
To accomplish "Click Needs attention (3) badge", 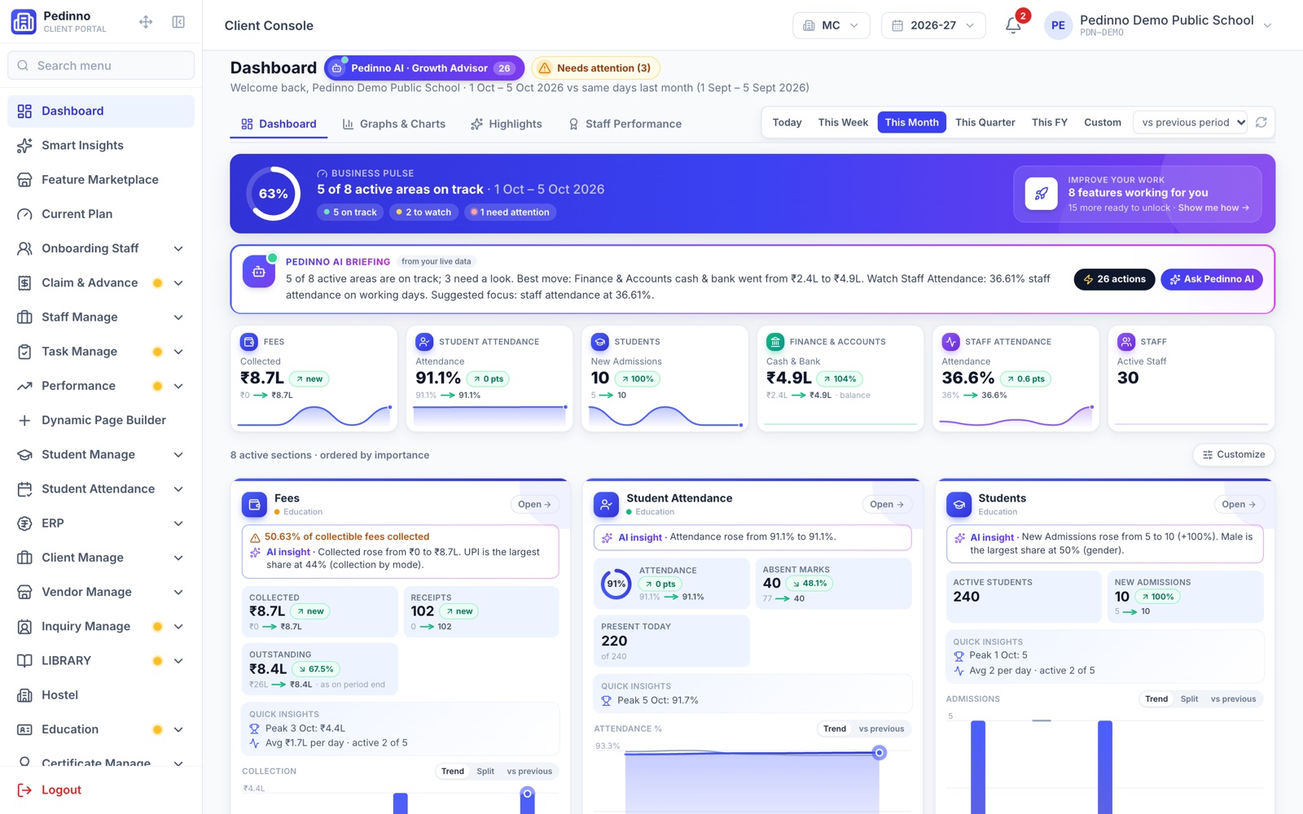I will pos(595,68).
